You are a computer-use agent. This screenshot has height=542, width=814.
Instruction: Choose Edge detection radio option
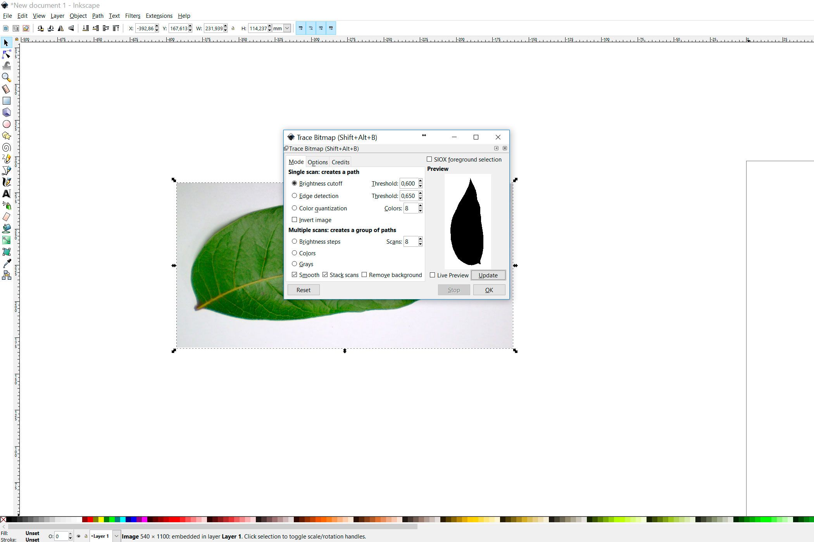[295, 196]
